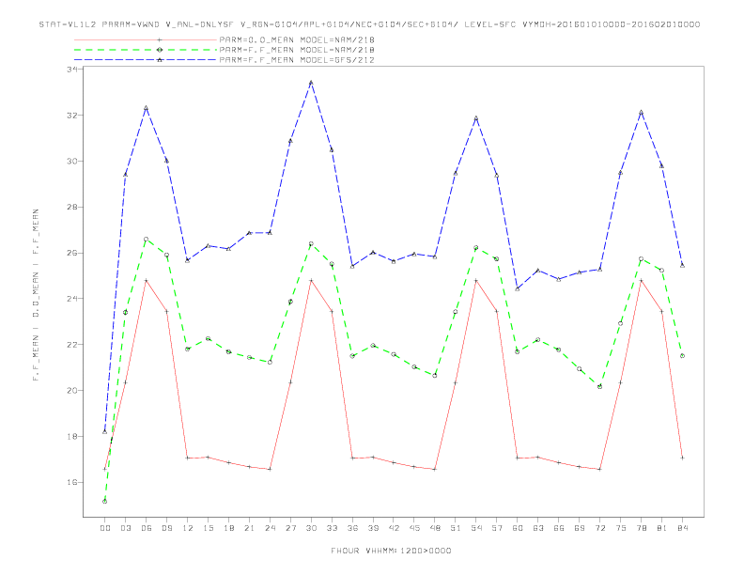Click the x-axis tick label 78
The image size is (744, 575).
click(641, 528)
